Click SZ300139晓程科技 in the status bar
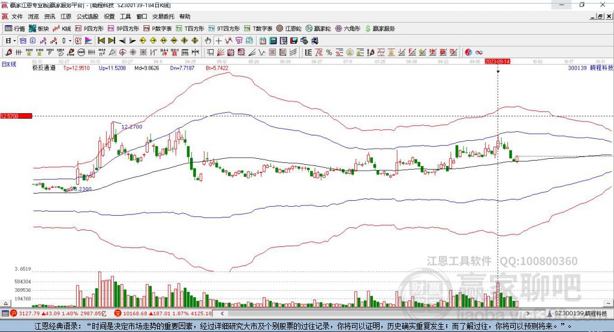The image size is (614, 332). tap(581, 313)
